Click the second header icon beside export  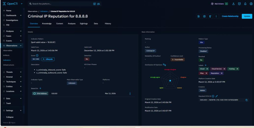coord(204,16)
